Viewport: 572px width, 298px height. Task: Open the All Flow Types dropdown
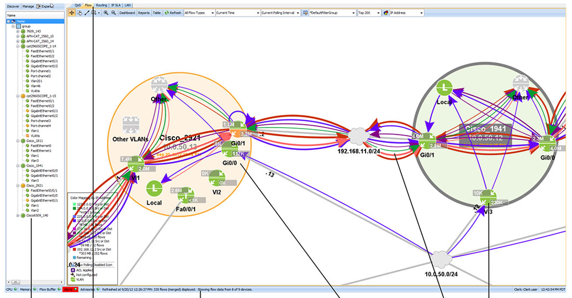199,13
